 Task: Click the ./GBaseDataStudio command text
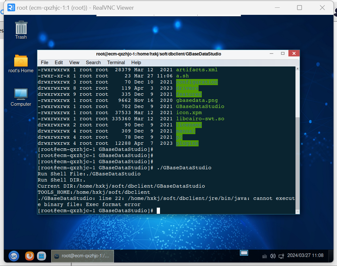(184, 168)
